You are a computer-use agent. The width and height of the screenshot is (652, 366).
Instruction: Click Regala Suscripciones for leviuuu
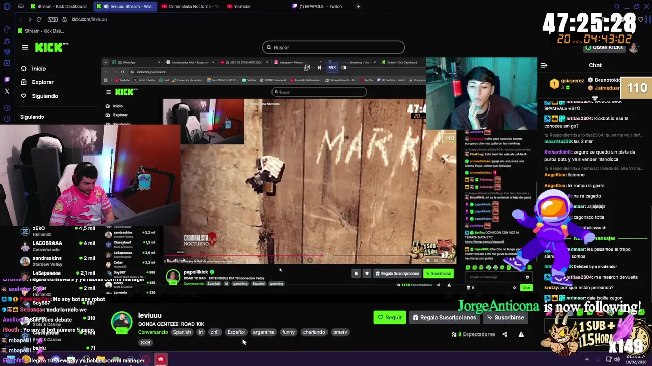click(x=445, y=318)
